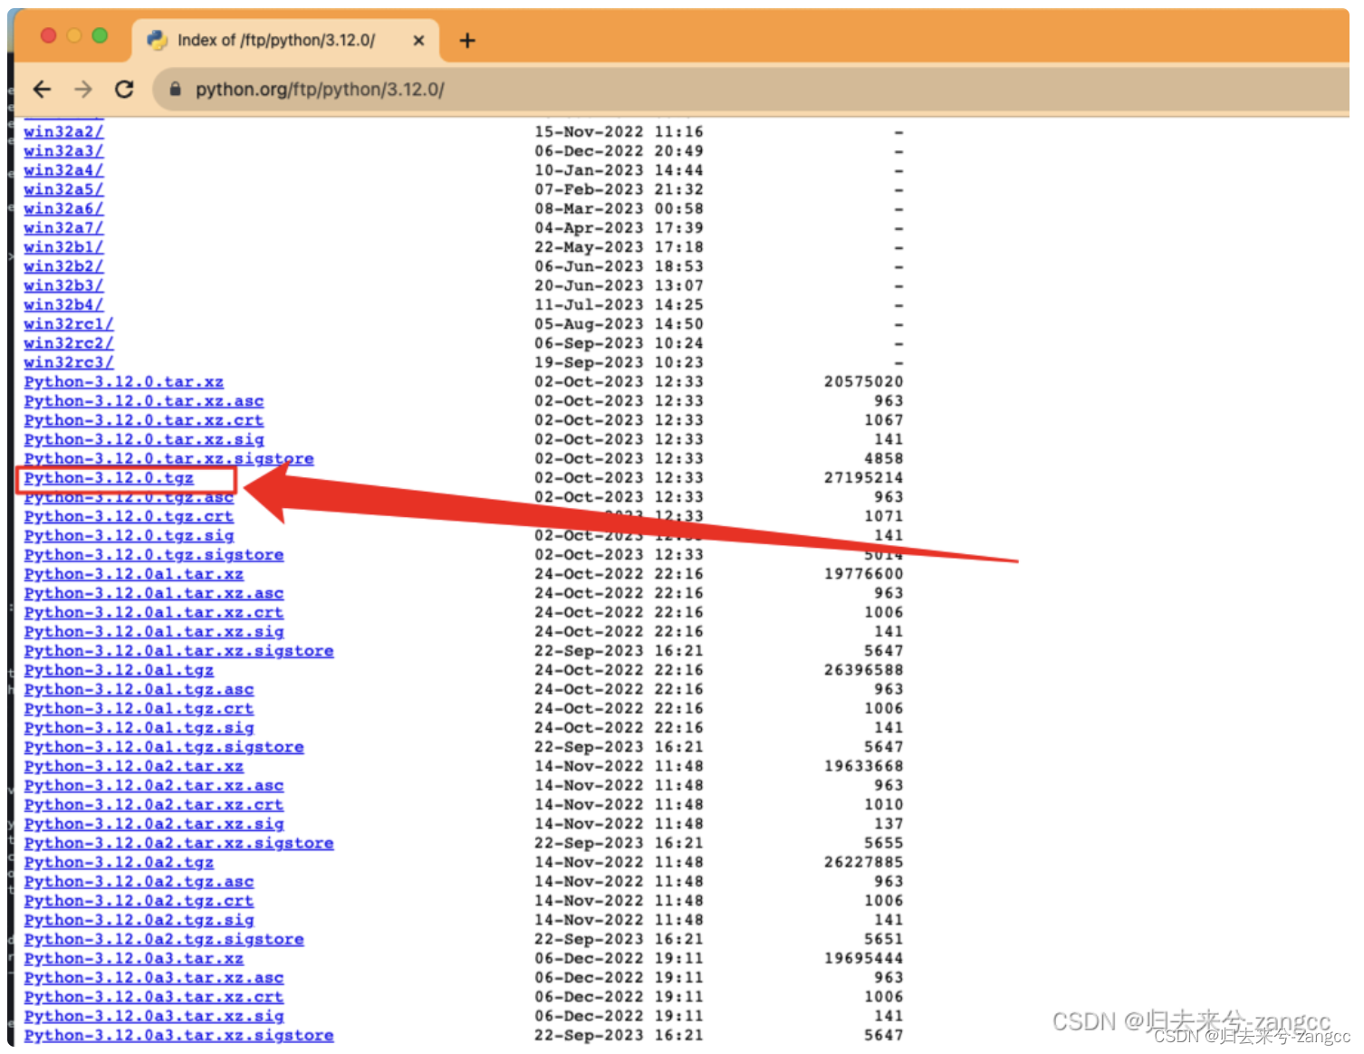The height and width of the screenshot is (1054, 1364).
Task: Open the win32rc2/ directory link
Action: (x=69, y=343)
